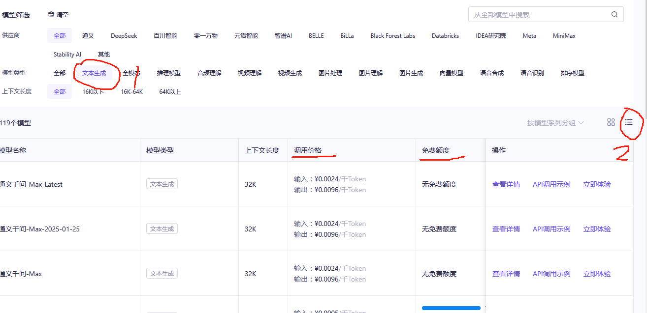Switch to list view icon

(629, 122)
